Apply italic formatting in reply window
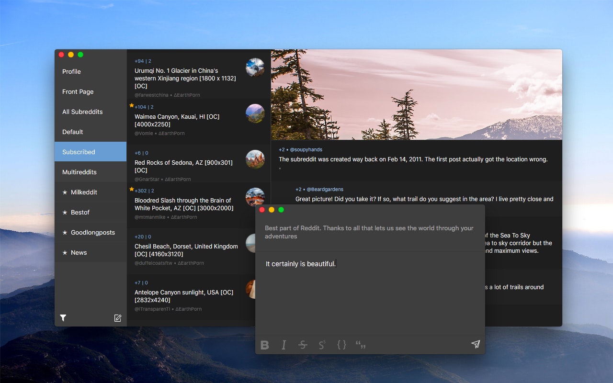Screen dimensions: 613x383 point(284,345)
